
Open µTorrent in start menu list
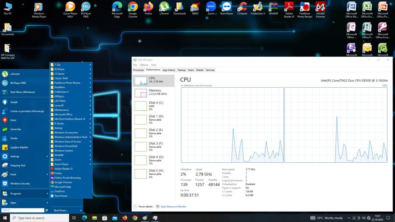tap(24, 74)
